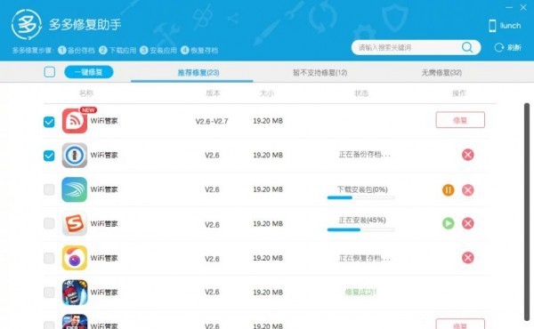Image resolution: width=534 pixels, height=329 pixels.
Task: Click version text V2.6-V2.7
Action: point(212,121)
